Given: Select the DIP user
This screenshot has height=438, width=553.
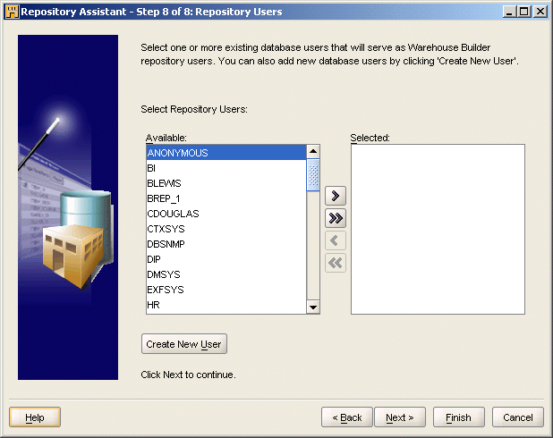Looking at the screenshot, I should pyautogui.click(x=226, y=259).
